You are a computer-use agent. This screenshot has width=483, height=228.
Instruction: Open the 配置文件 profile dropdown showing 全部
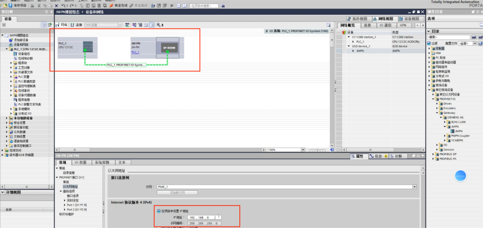click(x=467, y=43)
